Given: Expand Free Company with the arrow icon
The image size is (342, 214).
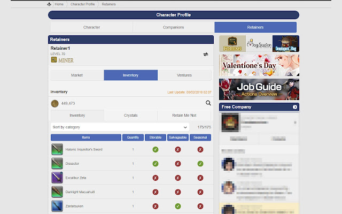Looking at the screenshot, I should [x=295, y=107].
